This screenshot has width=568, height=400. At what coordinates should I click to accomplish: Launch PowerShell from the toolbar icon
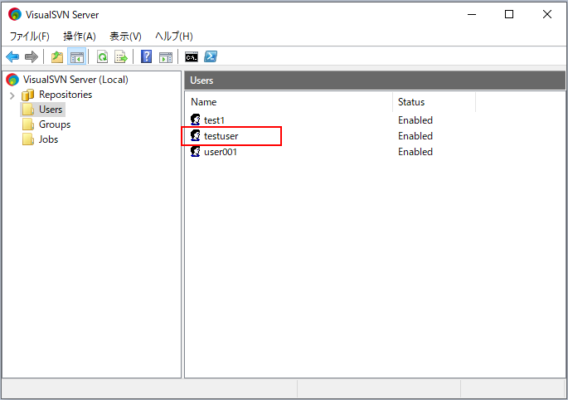(x=211, y=56)
